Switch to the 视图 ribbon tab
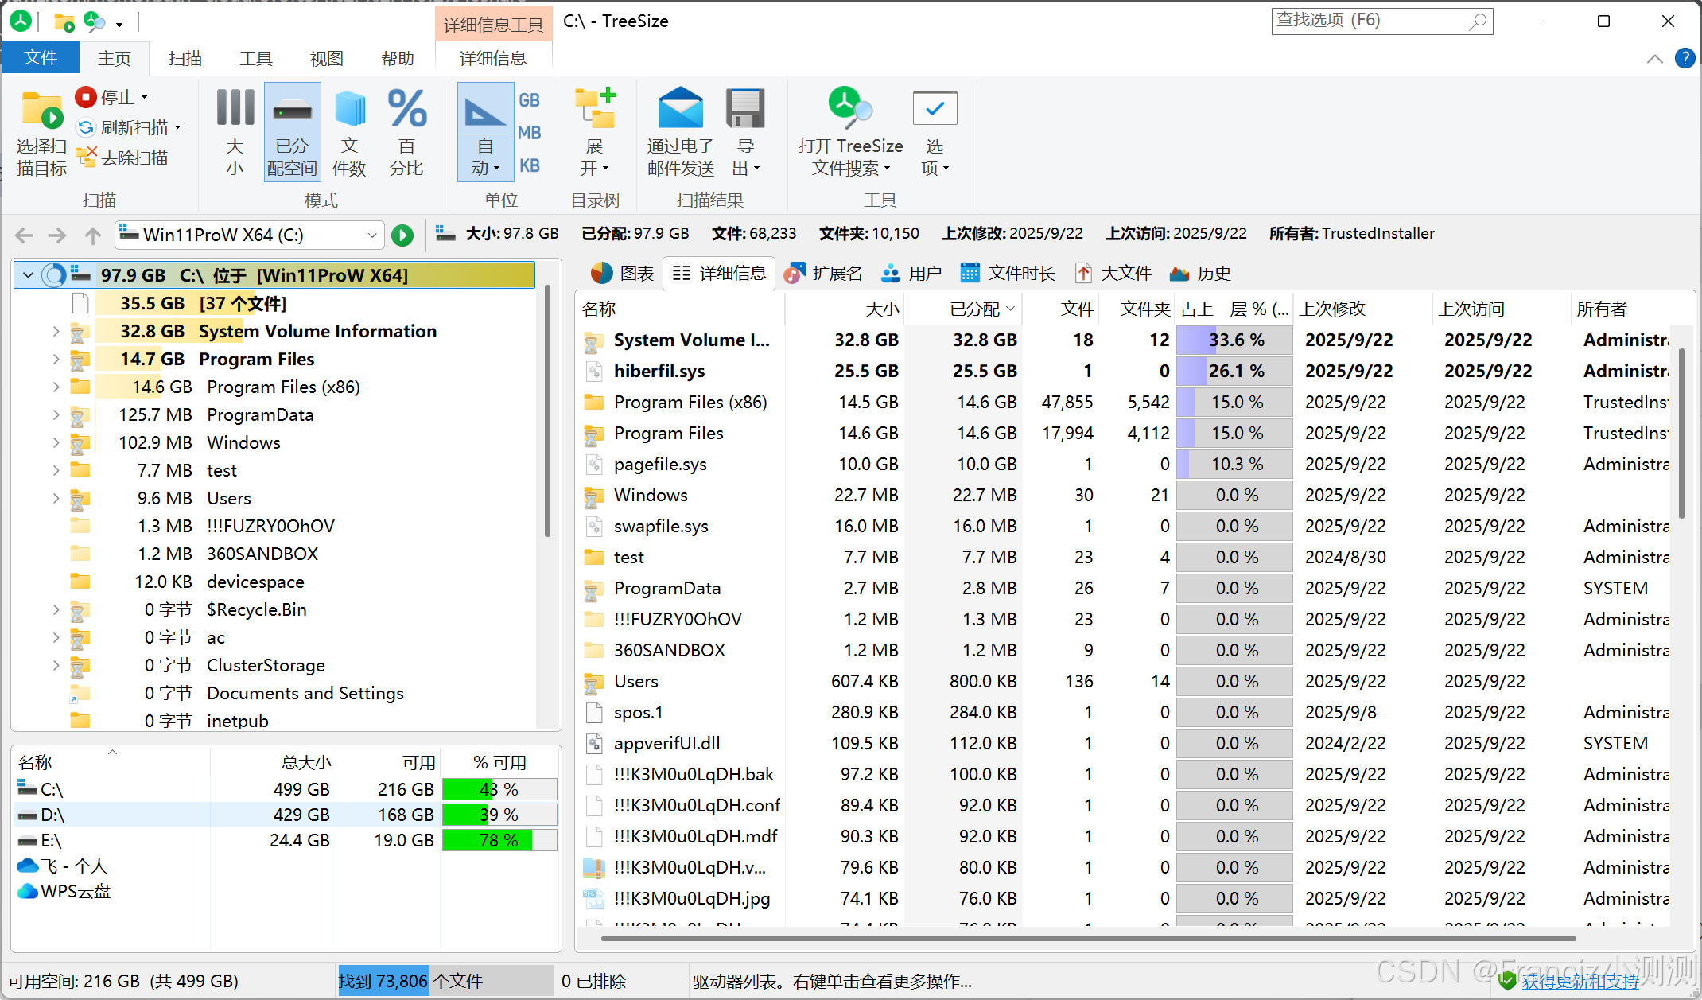Viewport: 1702px width, 1000px height. (x=327, y=58)
